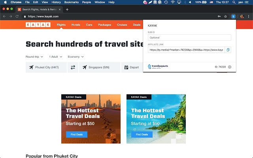Open the Cars tab
This screenshot has height=158, width=253.
(89, 24)
